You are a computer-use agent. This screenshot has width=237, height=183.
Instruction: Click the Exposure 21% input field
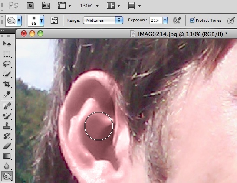(156, 20)
